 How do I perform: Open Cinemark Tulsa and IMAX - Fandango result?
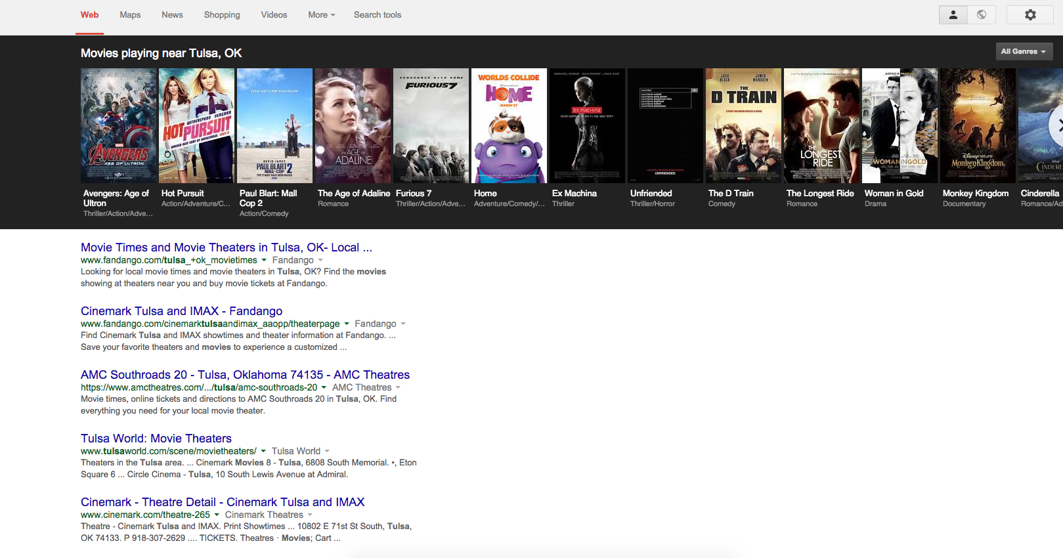182,311
